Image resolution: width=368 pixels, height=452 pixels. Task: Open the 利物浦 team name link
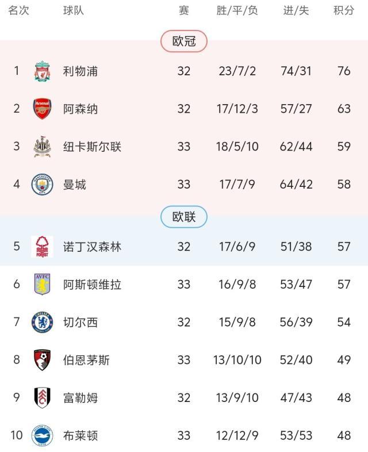[x=80, y=71]
